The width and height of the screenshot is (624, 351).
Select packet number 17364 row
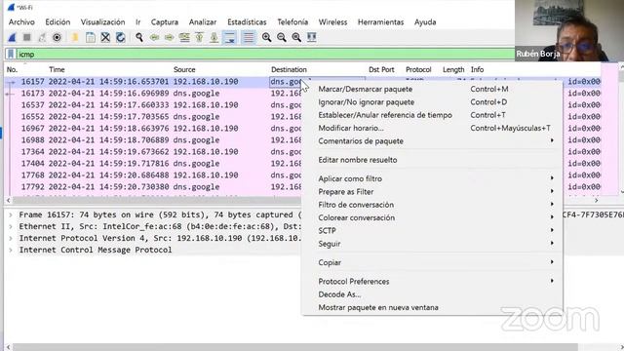[x=153, y=152]
